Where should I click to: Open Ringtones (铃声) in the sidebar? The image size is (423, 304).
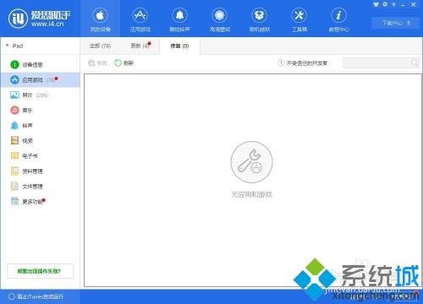(x=40, y=126)
